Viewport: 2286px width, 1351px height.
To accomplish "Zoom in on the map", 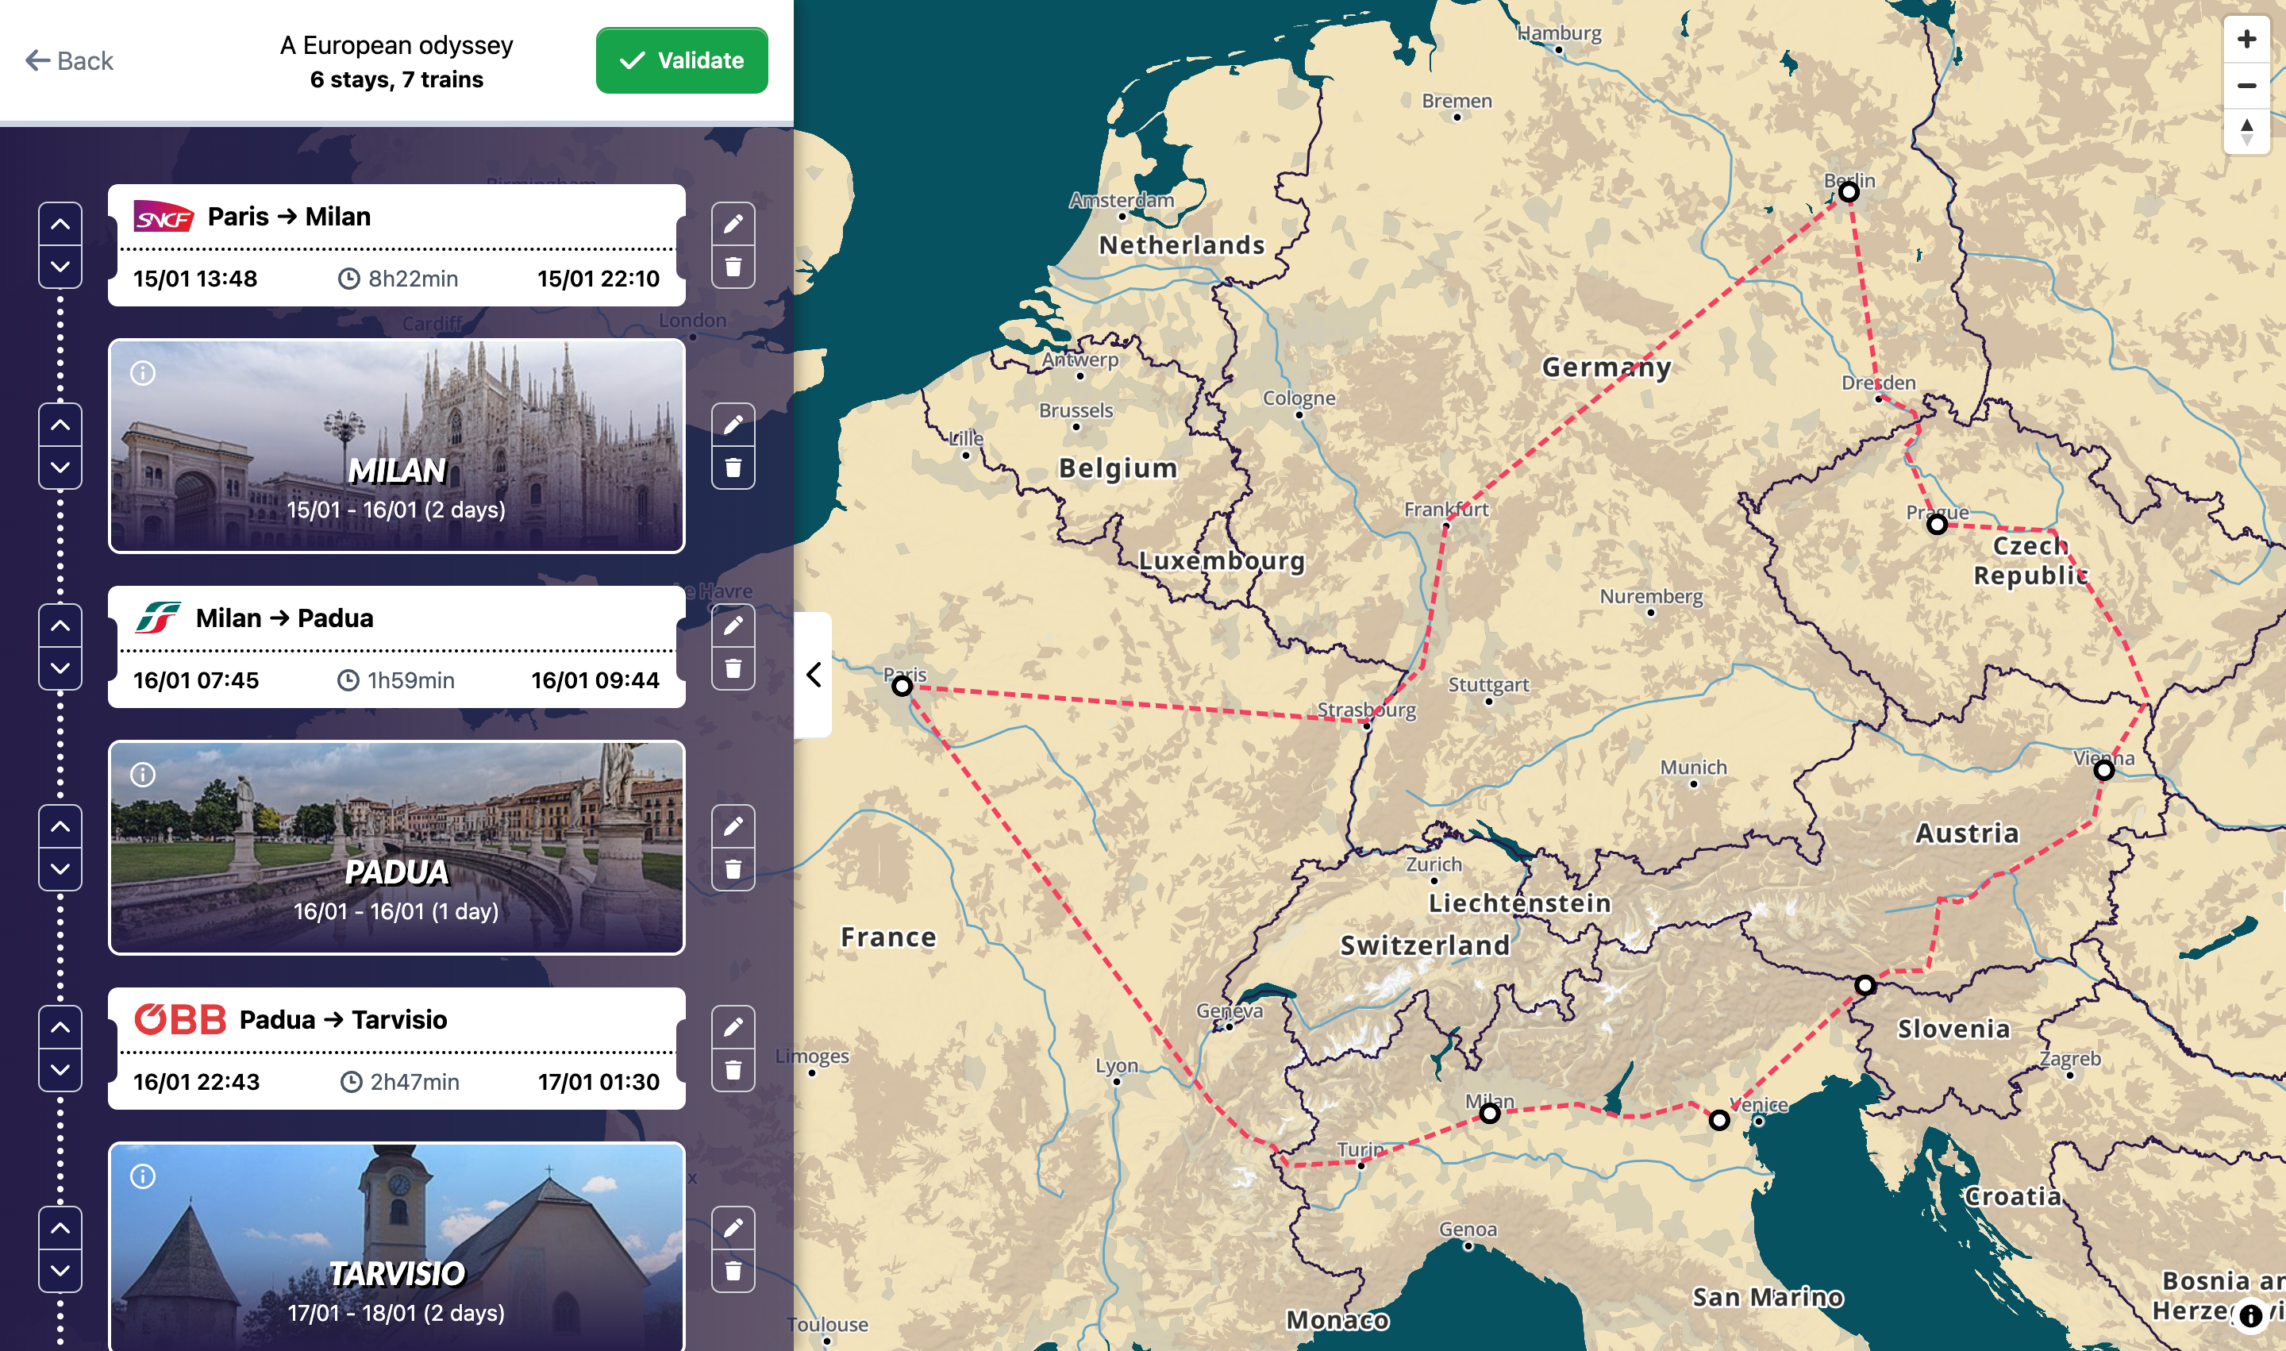I will (x=2247, y=40).
